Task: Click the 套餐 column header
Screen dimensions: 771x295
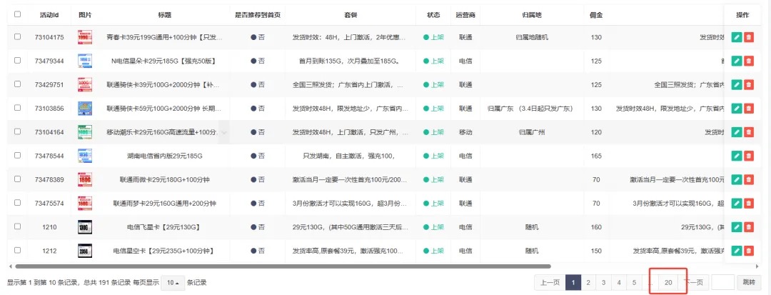Action: [x=350, y=15]
